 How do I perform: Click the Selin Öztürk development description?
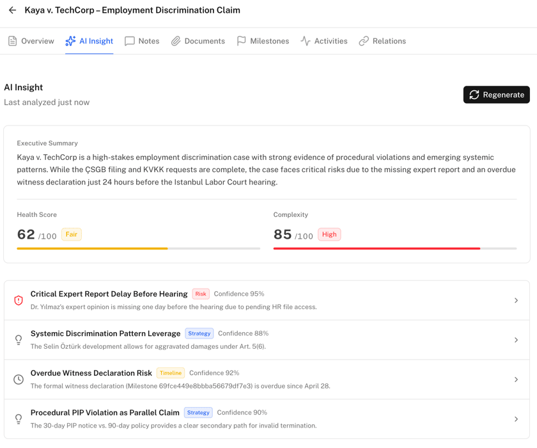(148, 346)
